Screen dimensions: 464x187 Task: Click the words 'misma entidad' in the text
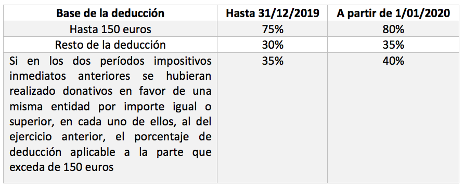coord(49,107)
